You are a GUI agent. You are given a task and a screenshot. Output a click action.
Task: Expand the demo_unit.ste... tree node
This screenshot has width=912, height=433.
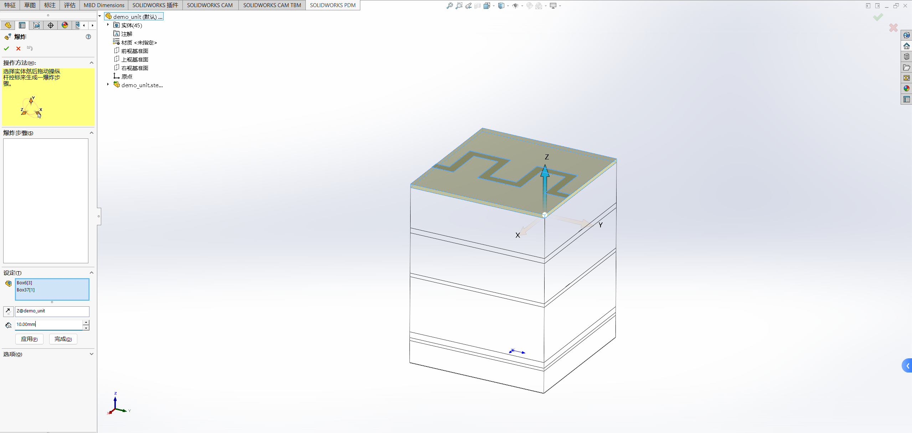point(108,84)
